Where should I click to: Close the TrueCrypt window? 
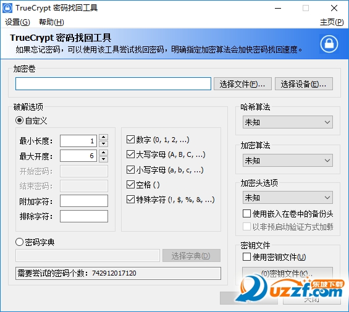(334, 8)
